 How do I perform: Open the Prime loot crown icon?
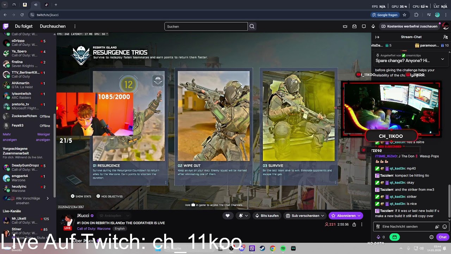345,26
